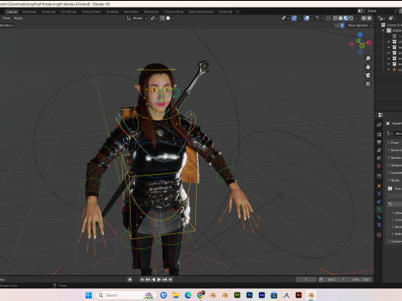Open the Tool properties tab
Screen dimensions: 402x301
click(x=379, y=125)
